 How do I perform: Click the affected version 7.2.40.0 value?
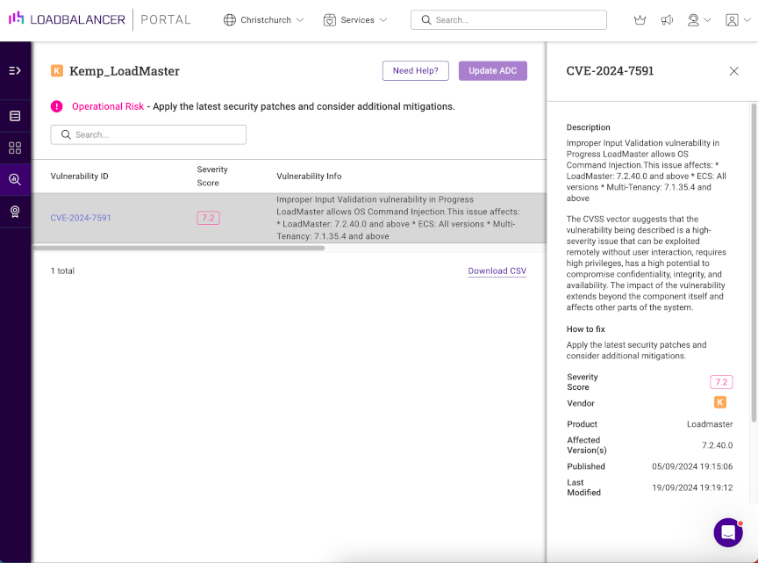pyautogui.click(x=718, y=445)
